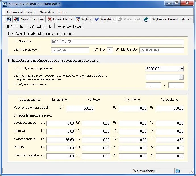
Task: Click Weryfikuj checkmark button
Action: [105, 19]
